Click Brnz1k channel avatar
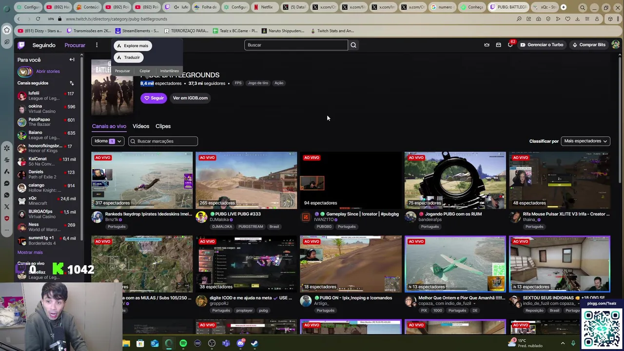This screenshot has width=624, height=351. [97, 217]
